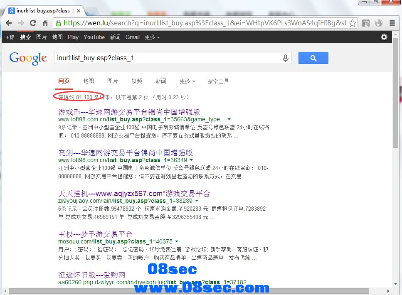Click the result count text 用时 0.23 秒

(171, 97)
